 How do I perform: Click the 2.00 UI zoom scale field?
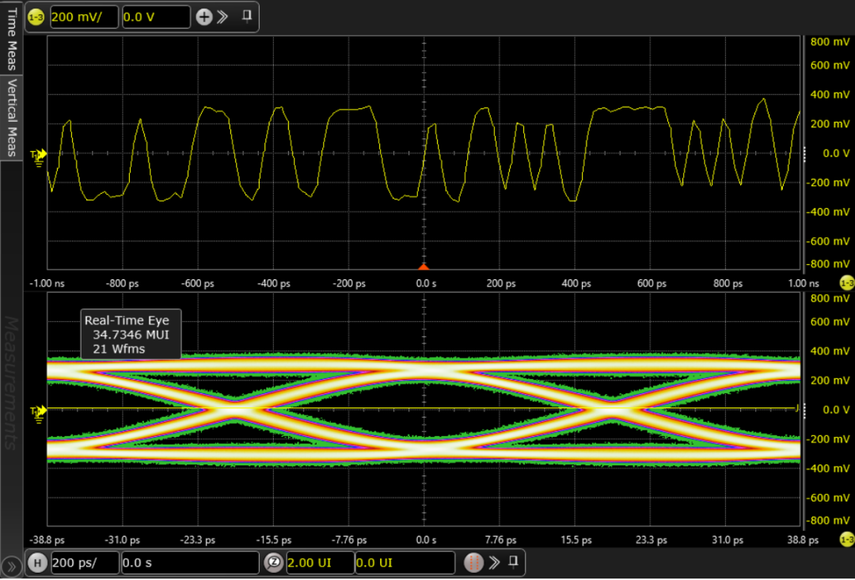click(x=320, y=563)
